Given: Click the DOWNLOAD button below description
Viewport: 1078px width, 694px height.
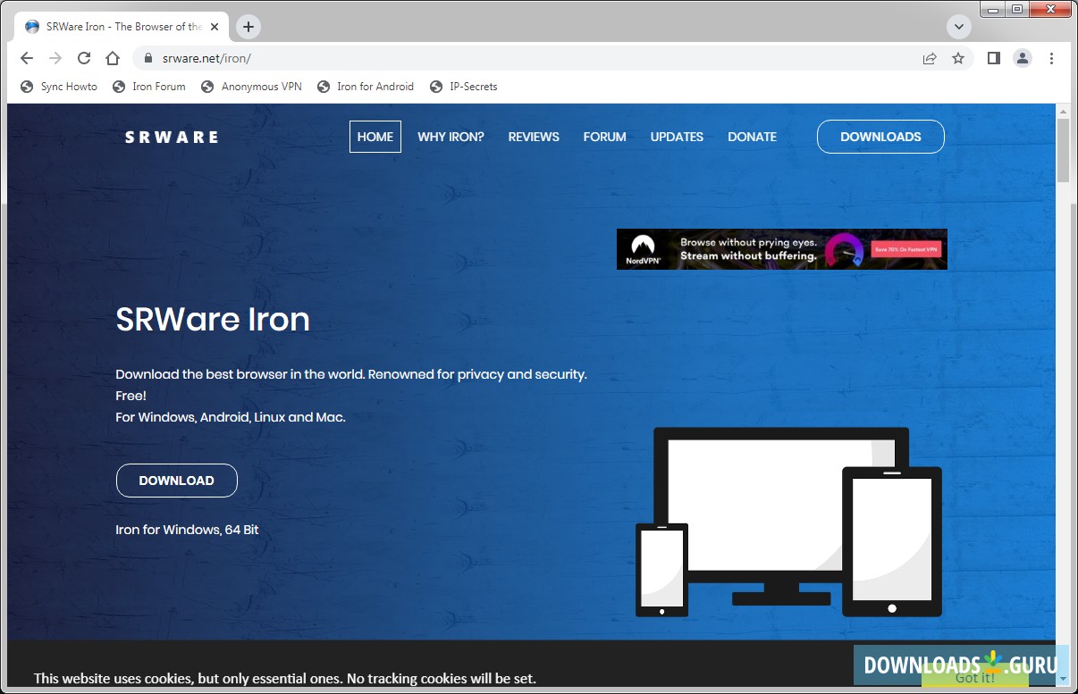Looking at the screenshot, I should coord(177,481).
